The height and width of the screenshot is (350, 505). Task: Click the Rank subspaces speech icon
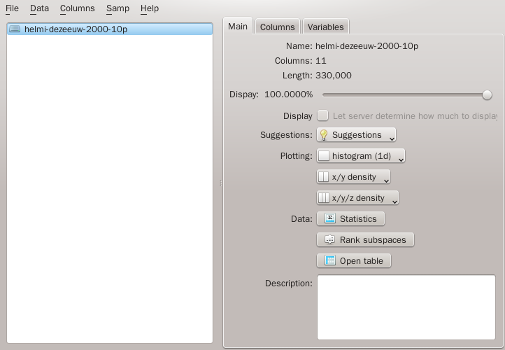click(x=330, y=240)
